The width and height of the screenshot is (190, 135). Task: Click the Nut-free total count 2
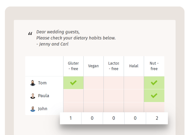click(x=157, y=118)
